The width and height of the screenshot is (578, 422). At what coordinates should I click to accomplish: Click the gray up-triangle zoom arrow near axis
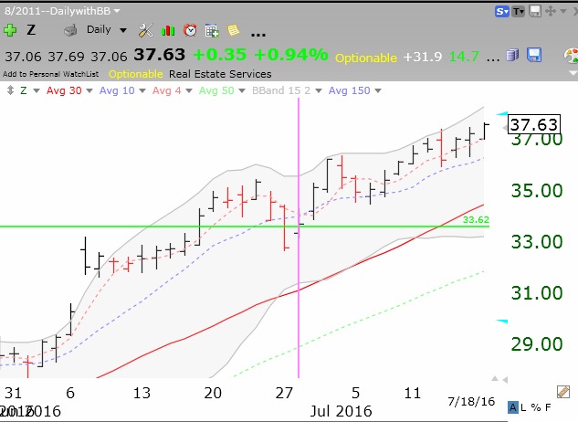pyautogui.click(x=495, y=378)
